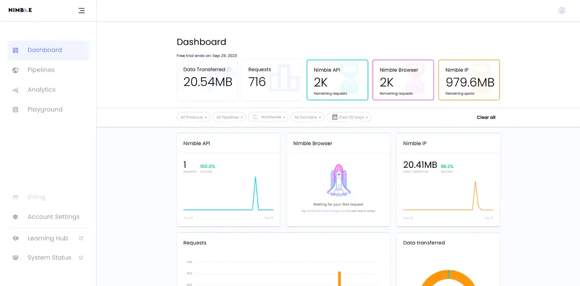The width and height of the screenshot is (580, 286).
Task: Expand the All Pipelines filter dropdown
Action: 229,117
